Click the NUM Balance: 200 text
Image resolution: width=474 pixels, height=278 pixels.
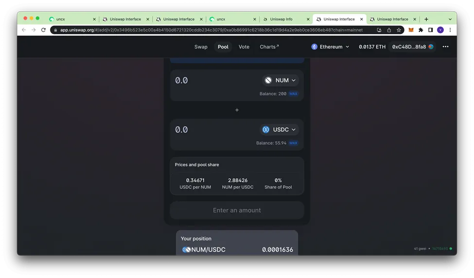click(273, 94)
